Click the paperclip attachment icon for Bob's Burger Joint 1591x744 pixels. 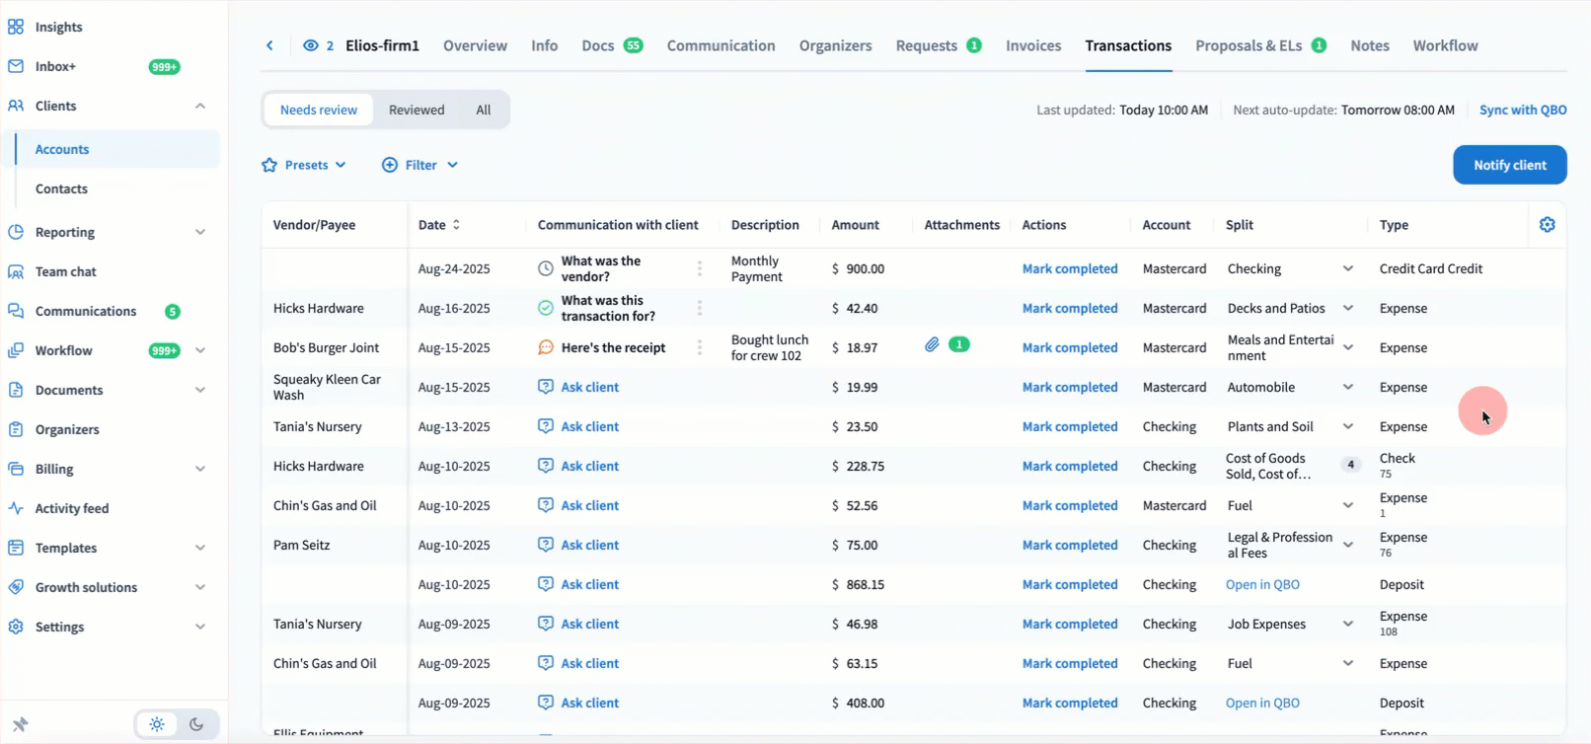932,345
